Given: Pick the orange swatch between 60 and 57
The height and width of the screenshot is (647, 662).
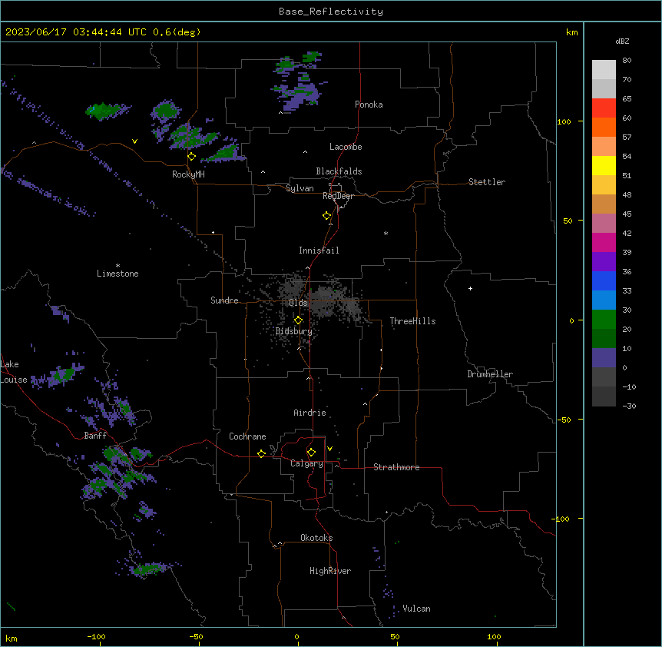Looking at the screenshot, I should point(604,128).
